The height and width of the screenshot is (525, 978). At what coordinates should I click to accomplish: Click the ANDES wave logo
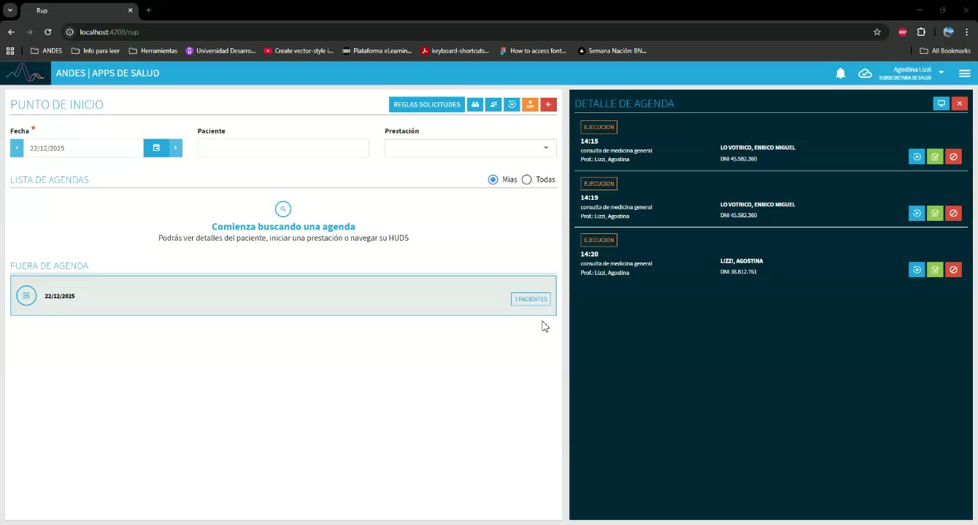click(x=26, y=73)
